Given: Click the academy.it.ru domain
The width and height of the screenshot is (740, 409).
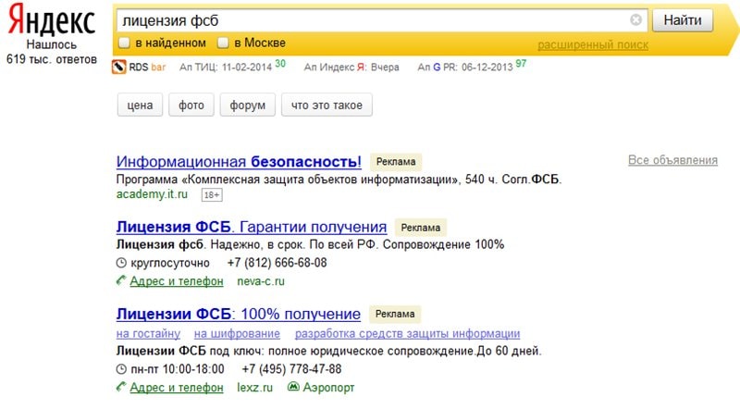Looking at the screenshot, I should (x=152, y=194).
